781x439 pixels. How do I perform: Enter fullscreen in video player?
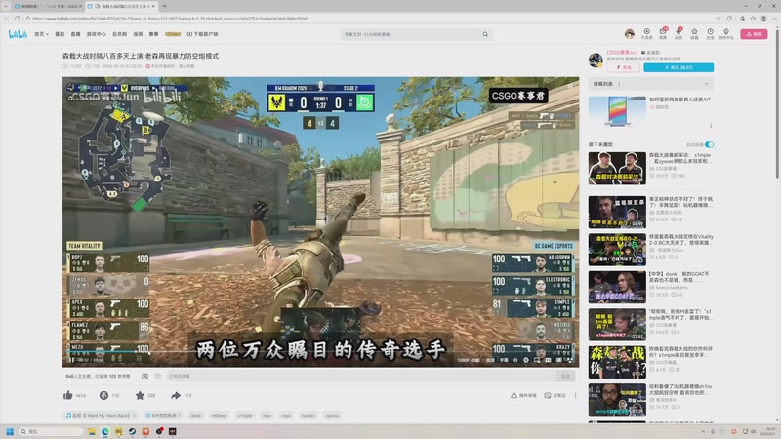(570, 360)
